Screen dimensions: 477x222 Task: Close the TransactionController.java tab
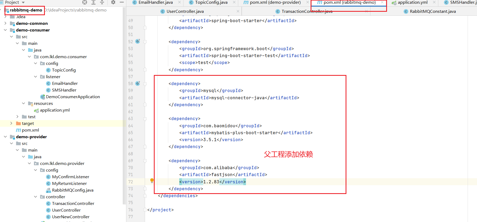[366, 11]
